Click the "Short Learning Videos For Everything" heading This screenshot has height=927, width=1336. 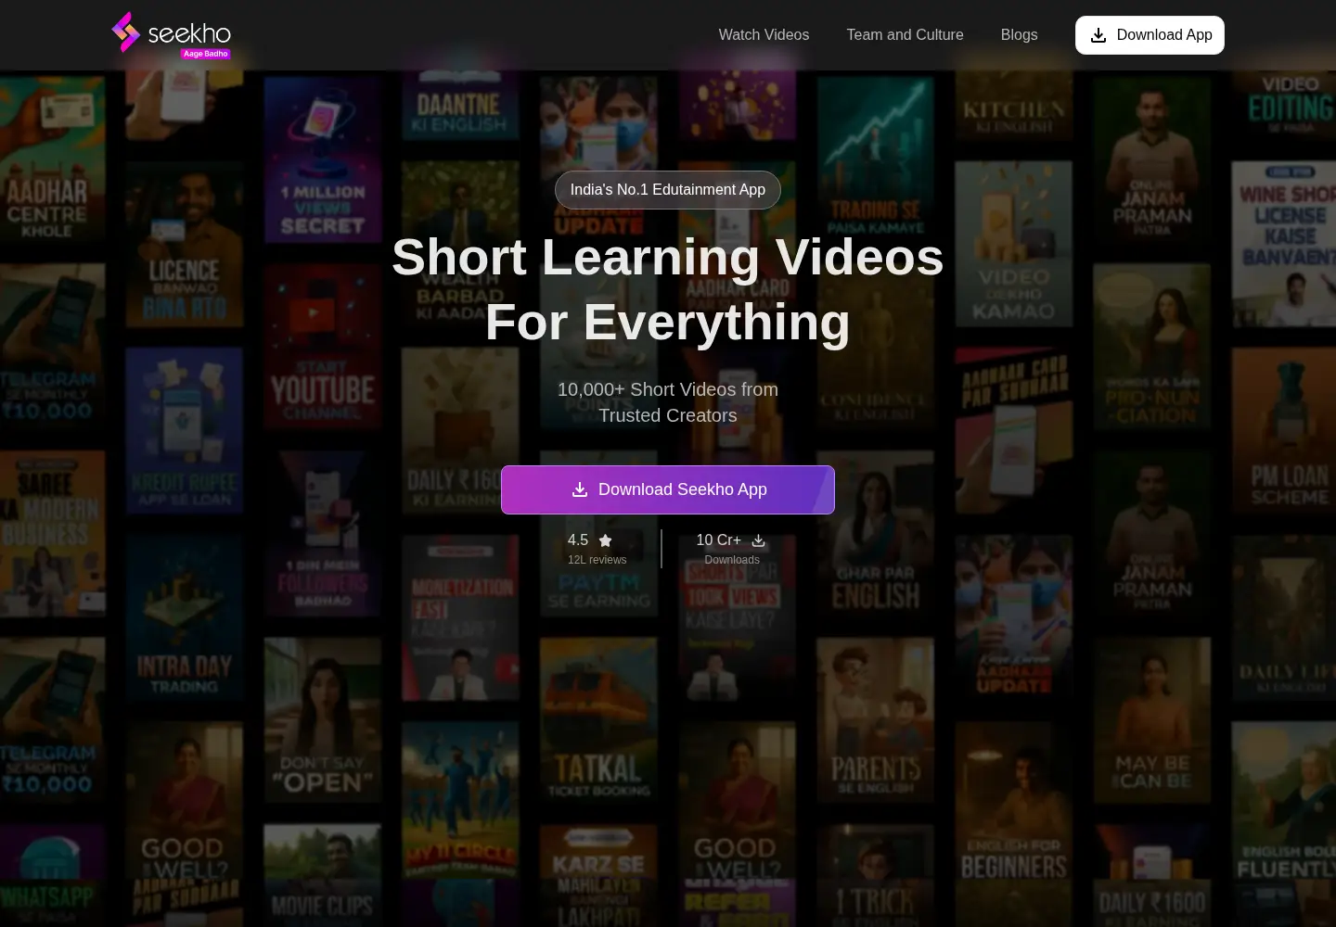coord(668,289)
